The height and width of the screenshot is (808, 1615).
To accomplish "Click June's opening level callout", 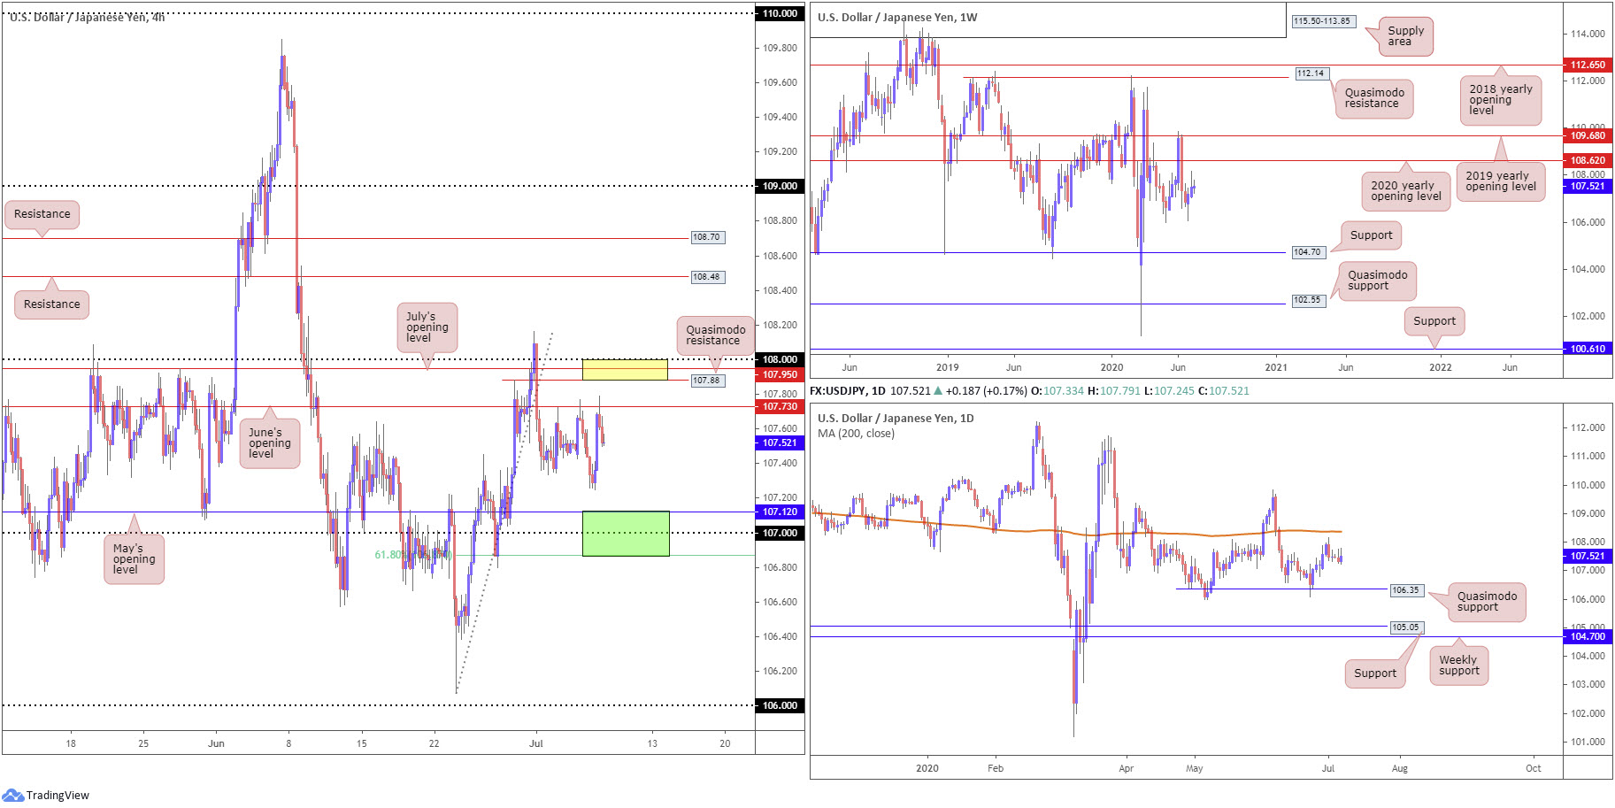I will coord(270,443).
